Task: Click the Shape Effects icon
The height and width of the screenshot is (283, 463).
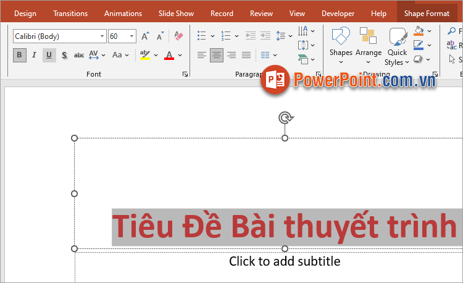Action: (418, 59)
